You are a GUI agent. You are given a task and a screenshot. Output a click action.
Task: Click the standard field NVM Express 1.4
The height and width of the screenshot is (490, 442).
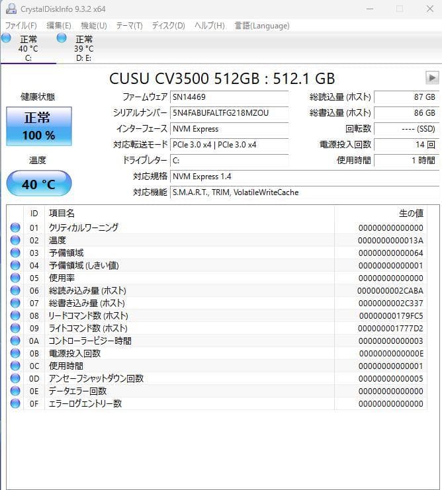click(x=305, y=177)
